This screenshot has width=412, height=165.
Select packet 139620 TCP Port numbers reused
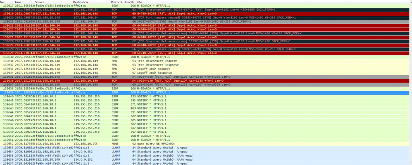pyautogui.click(x=161, y=18)
